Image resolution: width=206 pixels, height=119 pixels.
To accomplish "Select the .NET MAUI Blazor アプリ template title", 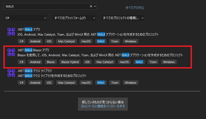I will [33, 50].
